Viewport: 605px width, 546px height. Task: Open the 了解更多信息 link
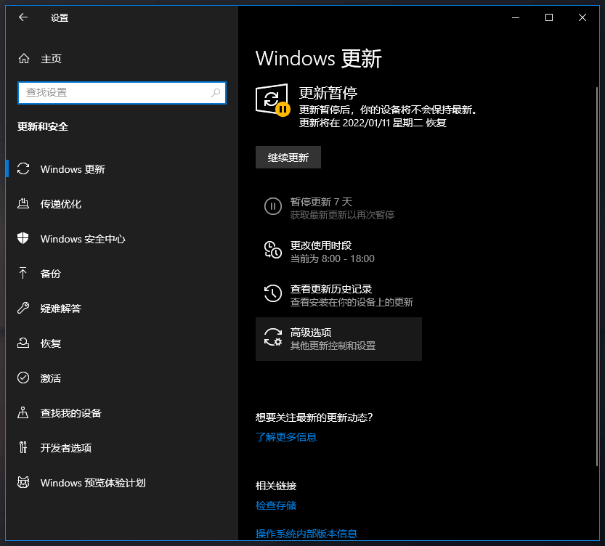tap(286, 437)
